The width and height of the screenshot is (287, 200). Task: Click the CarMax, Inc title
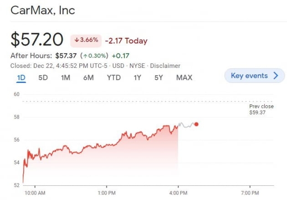click(x=43, y=10)
